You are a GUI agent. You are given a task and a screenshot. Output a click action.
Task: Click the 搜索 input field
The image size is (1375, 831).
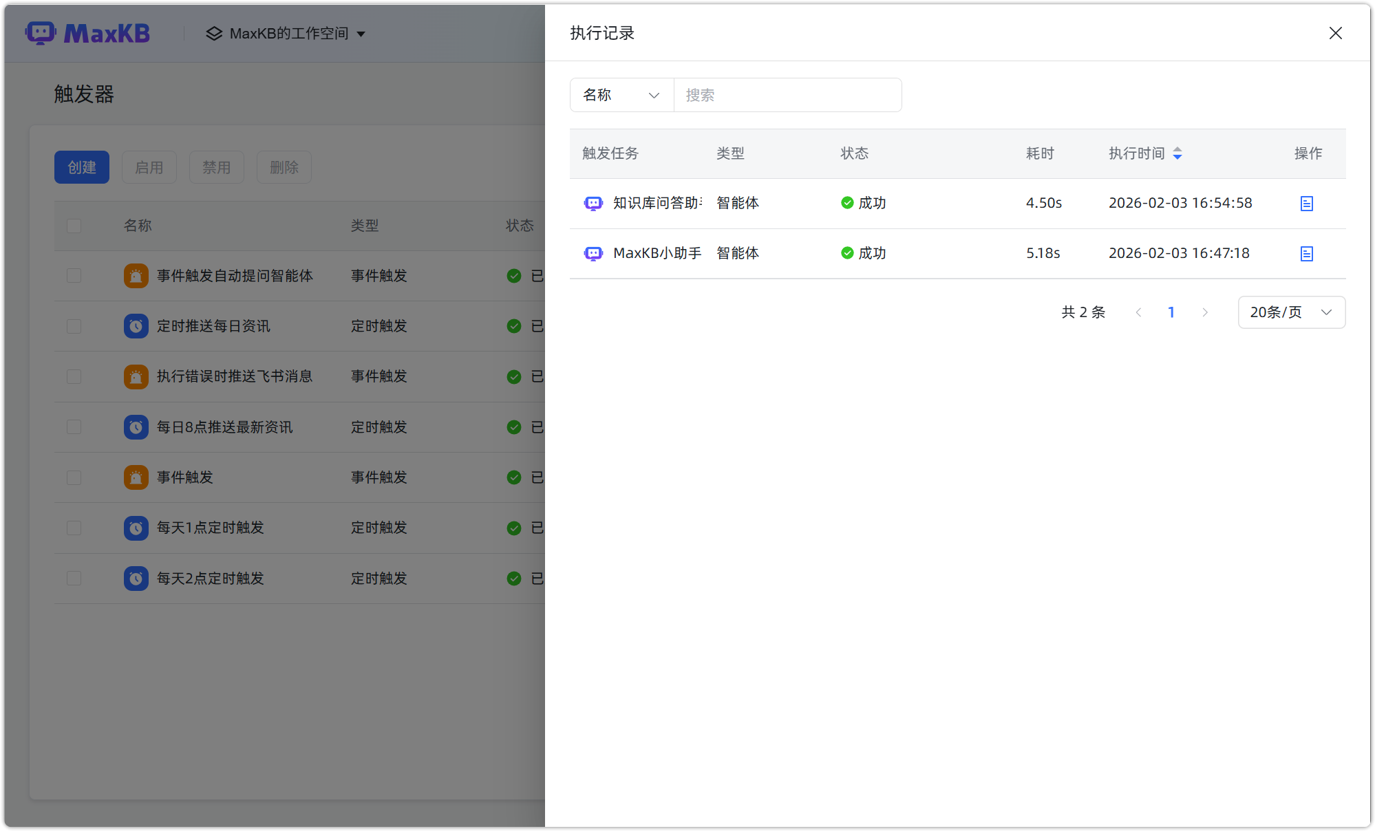pyautogui.click(x=787, y=95)
